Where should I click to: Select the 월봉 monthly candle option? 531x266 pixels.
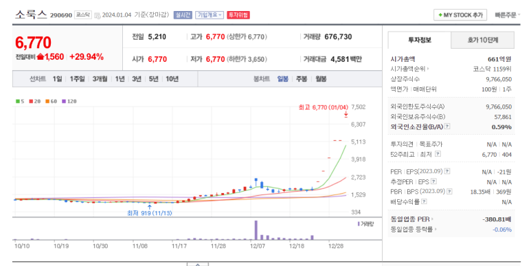pyautogui.click(x=321, y=78)
